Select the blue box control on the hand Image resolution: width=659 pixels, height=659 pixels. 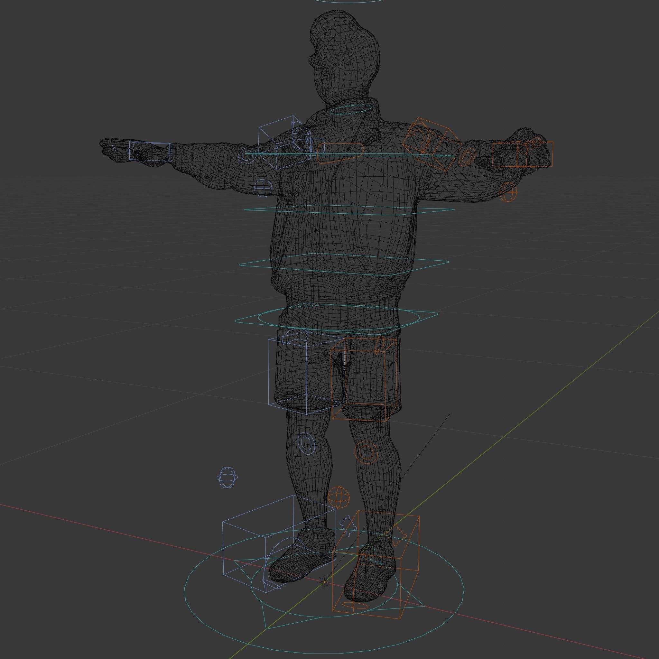[149, 152]
